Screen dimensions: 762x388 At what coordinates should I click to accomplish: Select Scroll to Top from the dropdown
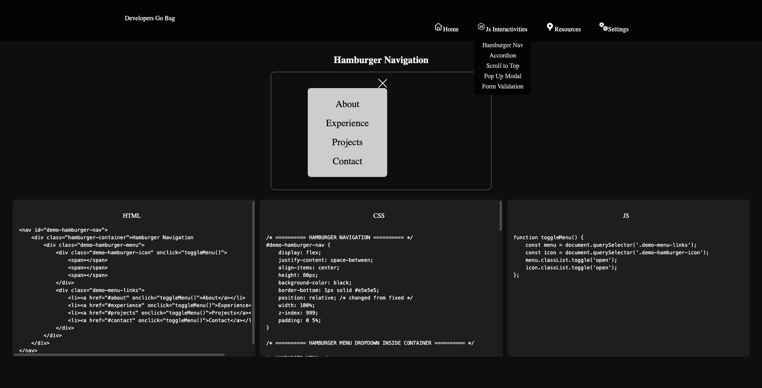pos(503,65)
